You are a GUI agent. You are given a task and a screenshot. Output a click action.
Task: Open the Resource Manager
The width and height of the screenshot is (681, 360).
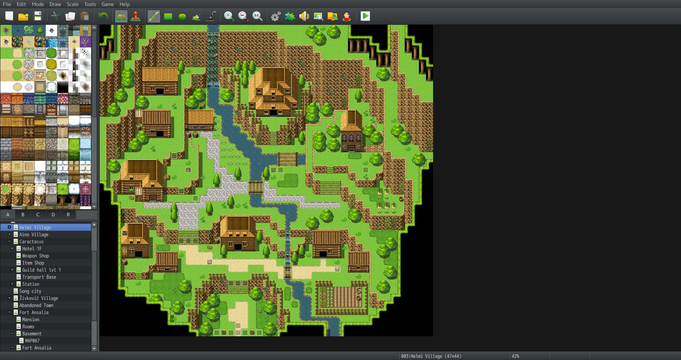click(333, 16)
